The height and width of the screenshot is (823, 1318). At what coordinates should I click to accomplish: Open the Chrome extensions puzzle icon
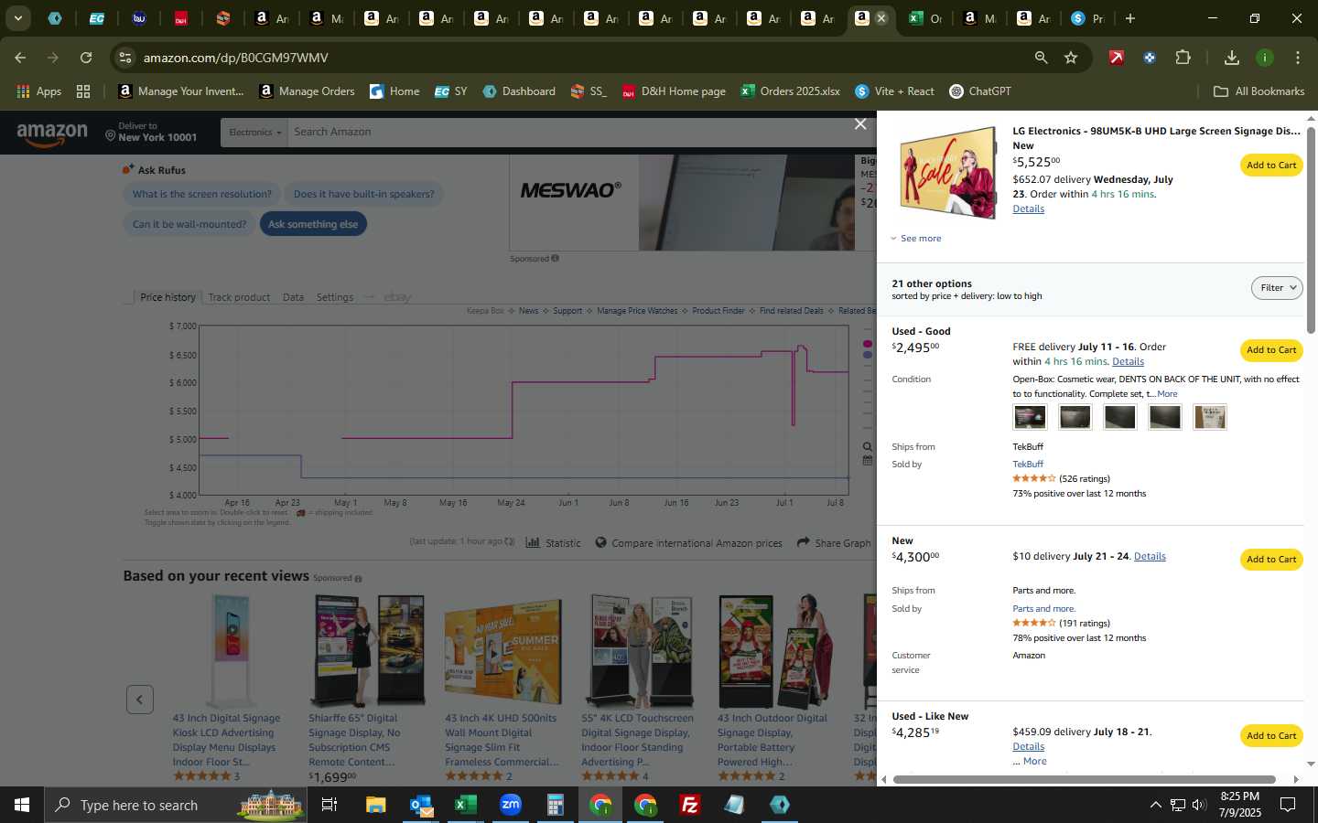coord(1183,58)
